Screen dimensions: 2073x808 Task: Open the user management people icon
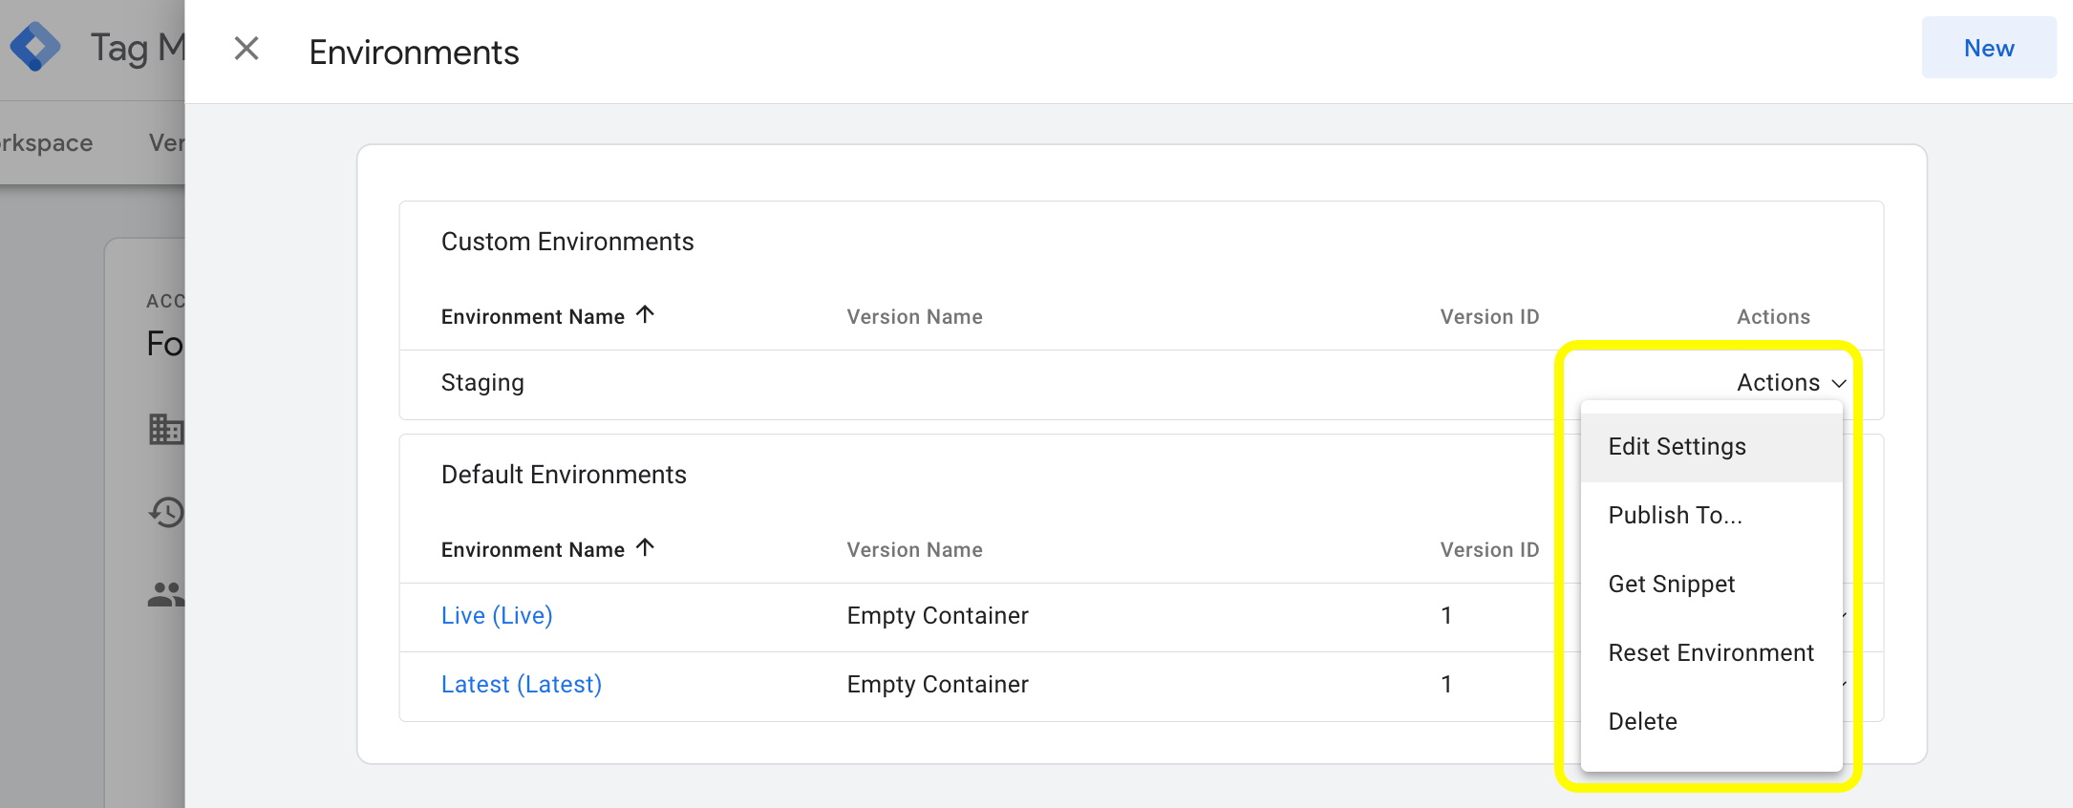(x=166, y=595)
